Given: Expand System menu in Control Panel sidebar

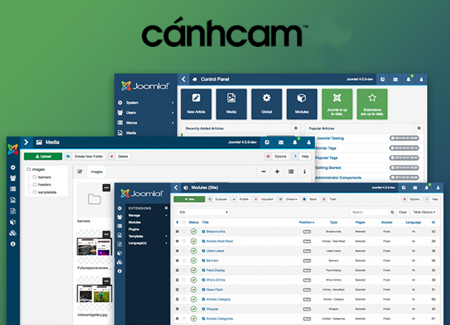Looking at the screenshot, I should coord(146,102).
